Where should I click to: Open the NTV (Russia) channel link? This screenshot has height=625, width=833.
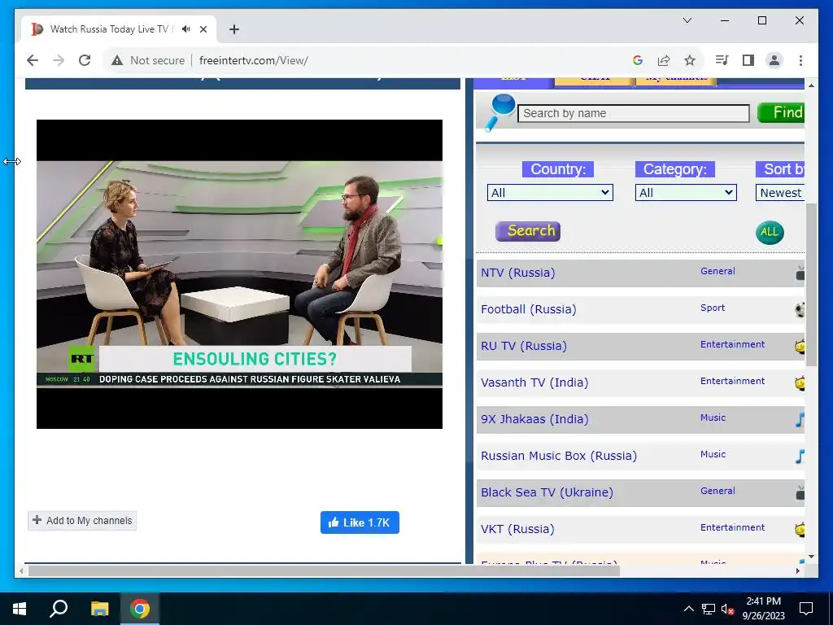pyautogui.click(x=518, y=273)
